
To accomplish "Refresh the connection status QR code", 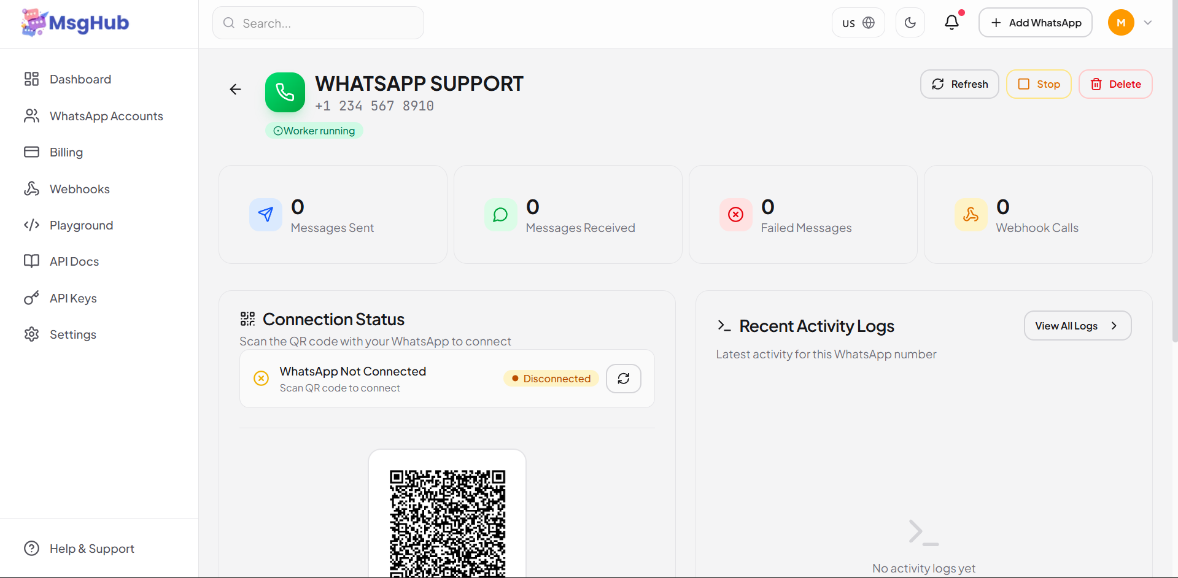I will (x=624, y=379).
